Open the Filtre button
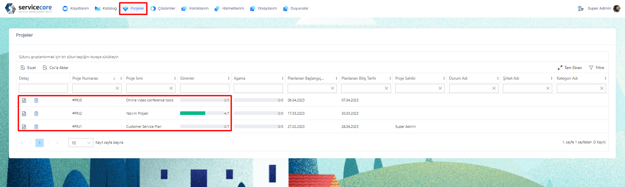Screen dimensions: 625x187 pyautogui.click(x=597, y=68)
